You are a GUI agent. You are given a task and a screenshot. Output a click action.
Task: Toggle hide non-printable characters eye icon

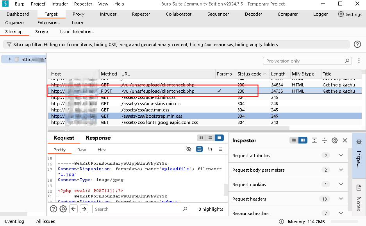[x=189, y=149]
